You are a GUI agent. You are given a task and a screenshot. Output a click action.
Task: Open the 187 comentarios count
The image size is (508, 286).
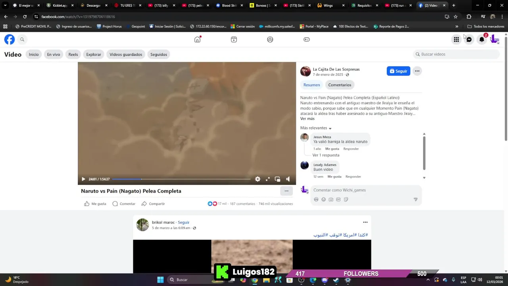click(x=242, y=204)
